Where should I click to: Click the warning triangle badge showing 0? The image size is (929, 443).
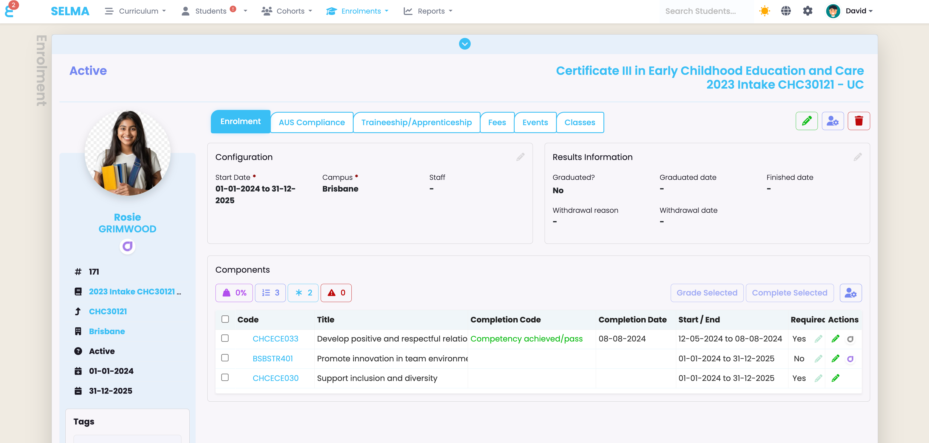[x=336, y=293]
